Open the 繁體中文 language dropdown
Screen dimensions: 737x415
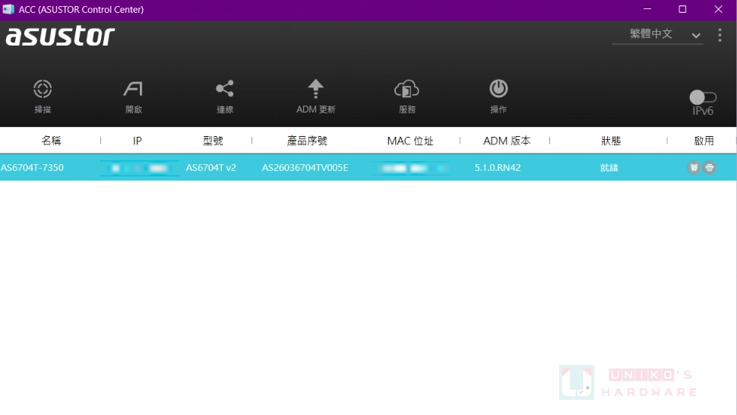(x=657, y=34)
